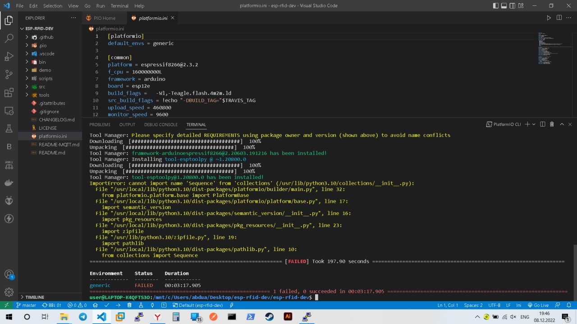The height and width of the screenshot is (324, 577).
Task: Toggle the secondary side bar layout button
Action: (512, 6)
